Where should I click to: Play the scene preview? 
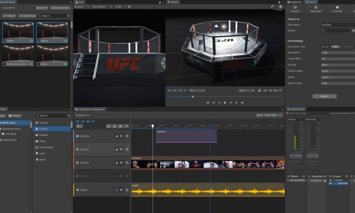(225, 103)
